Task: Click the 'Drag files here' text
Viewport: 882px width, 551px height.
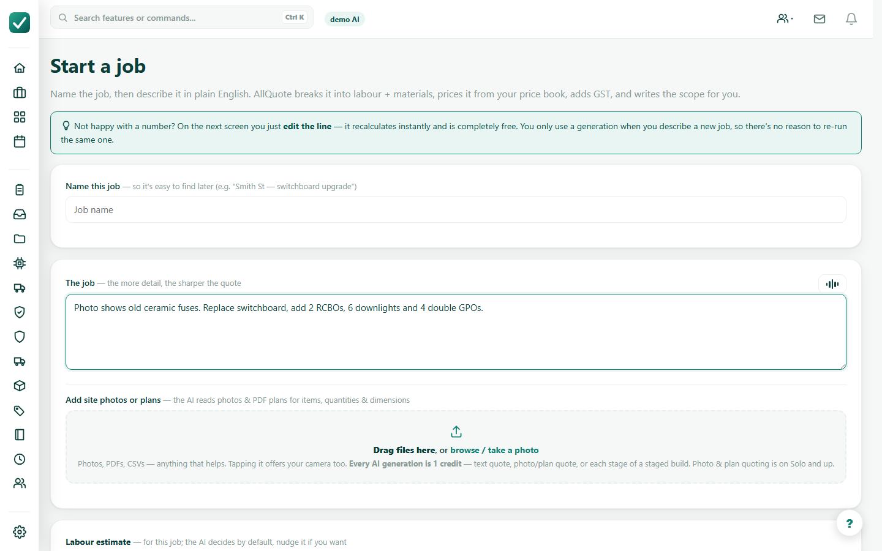Action: click(x=404, y=450)
